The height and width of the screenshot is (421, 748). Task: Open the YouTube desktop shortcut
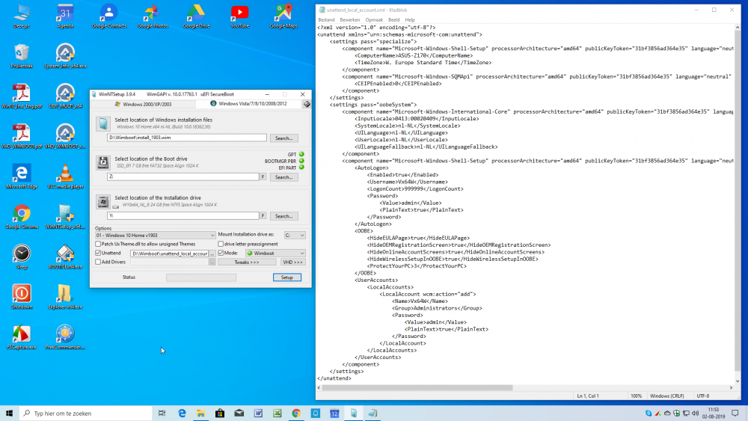[239, 14]
